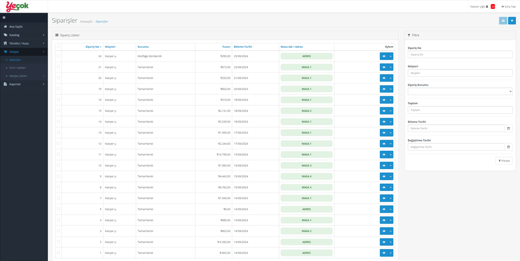
Task: View order 21 with its eye button
Action: point(384,67)
